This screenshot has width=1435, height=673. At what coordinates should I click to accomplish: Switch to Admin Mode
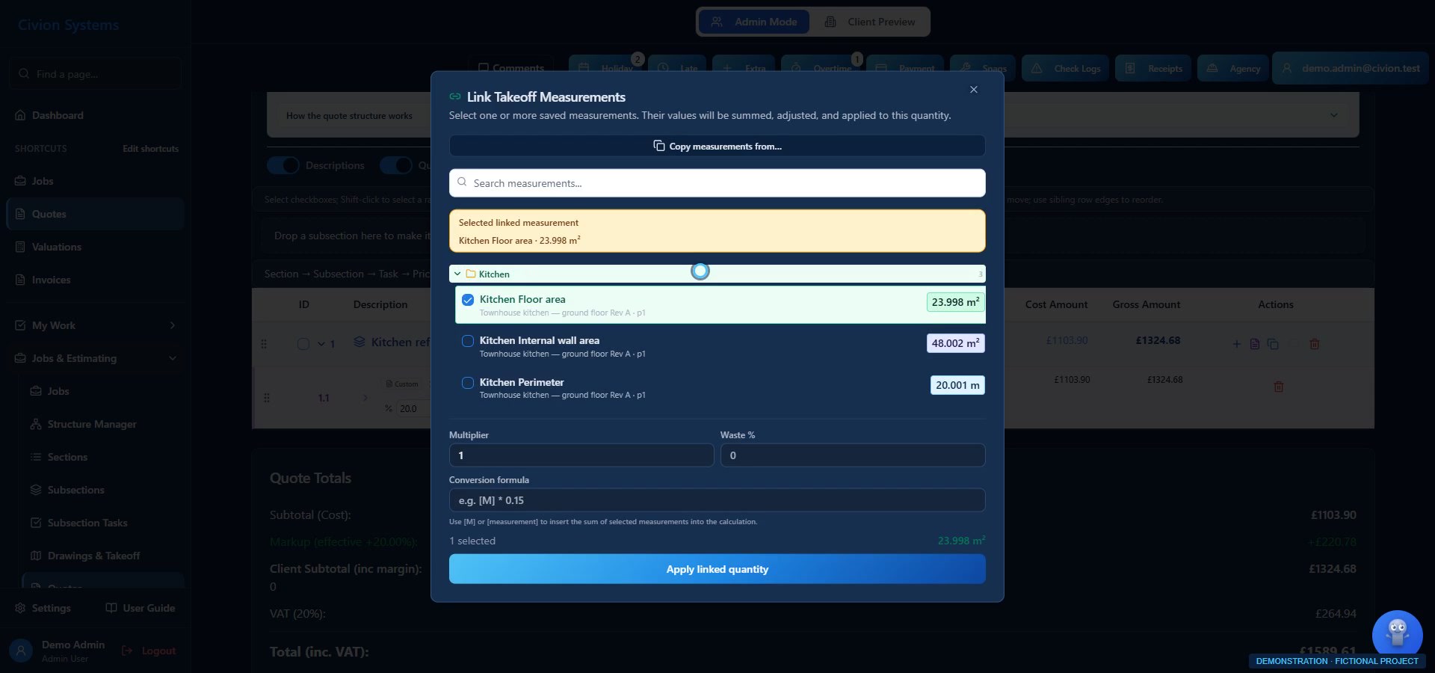[754, 22]
